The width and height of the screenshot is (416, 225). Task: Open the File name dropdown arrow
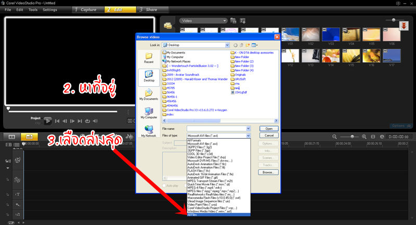point(249,128)
